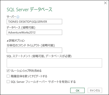
Task: Click the 分単位のコマンド タイムアウト label
Action: coord(31,45)
